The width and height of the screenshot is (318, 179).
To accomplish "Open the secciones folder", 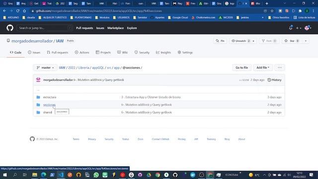I will tap(49, 105).
